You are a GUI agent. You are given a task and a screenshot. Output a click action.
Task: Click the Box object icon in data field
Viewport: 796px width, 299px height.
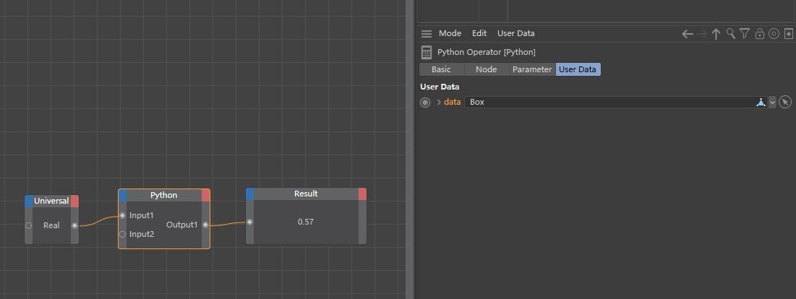pyautogui.click(x=761, y=103)
